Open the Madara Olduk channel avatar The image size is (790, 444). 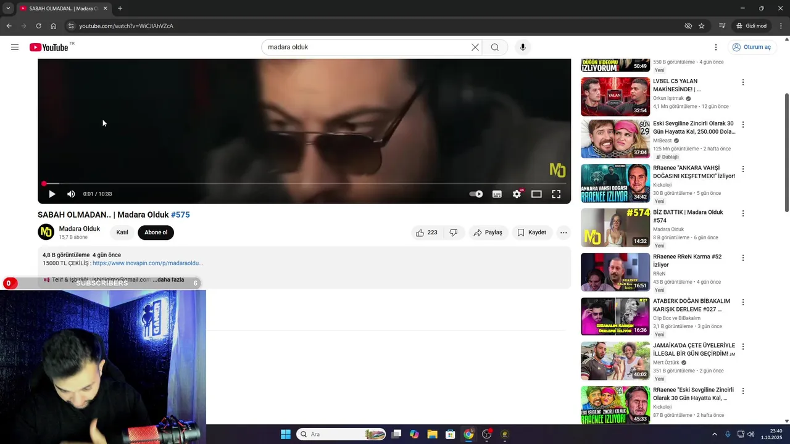(x=46, y=232)
